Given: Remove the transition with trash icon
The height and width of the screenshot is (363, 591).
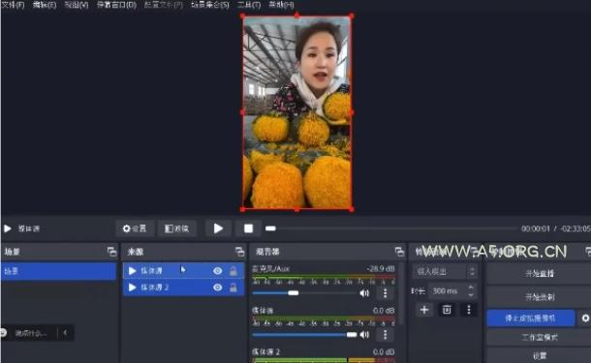Looking at the screenshot, I should [x=447, y=310].
